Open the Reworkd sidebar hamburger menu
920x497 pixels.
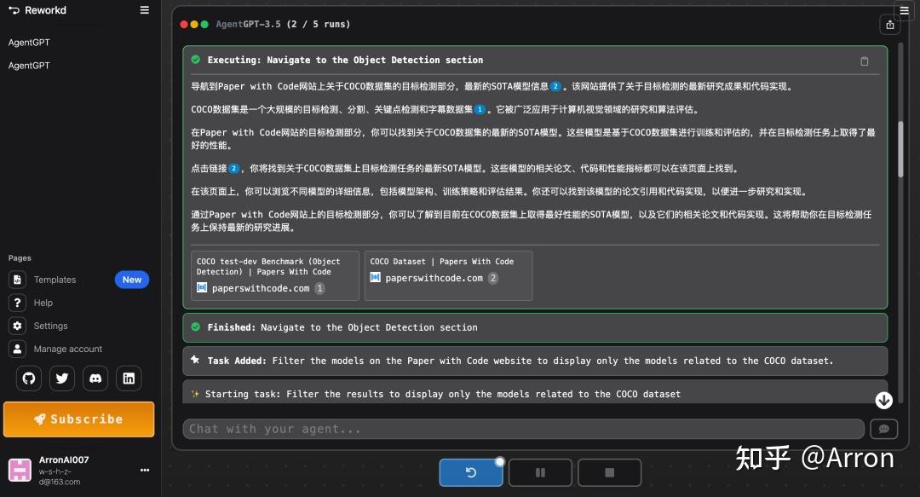pos(144,10)
